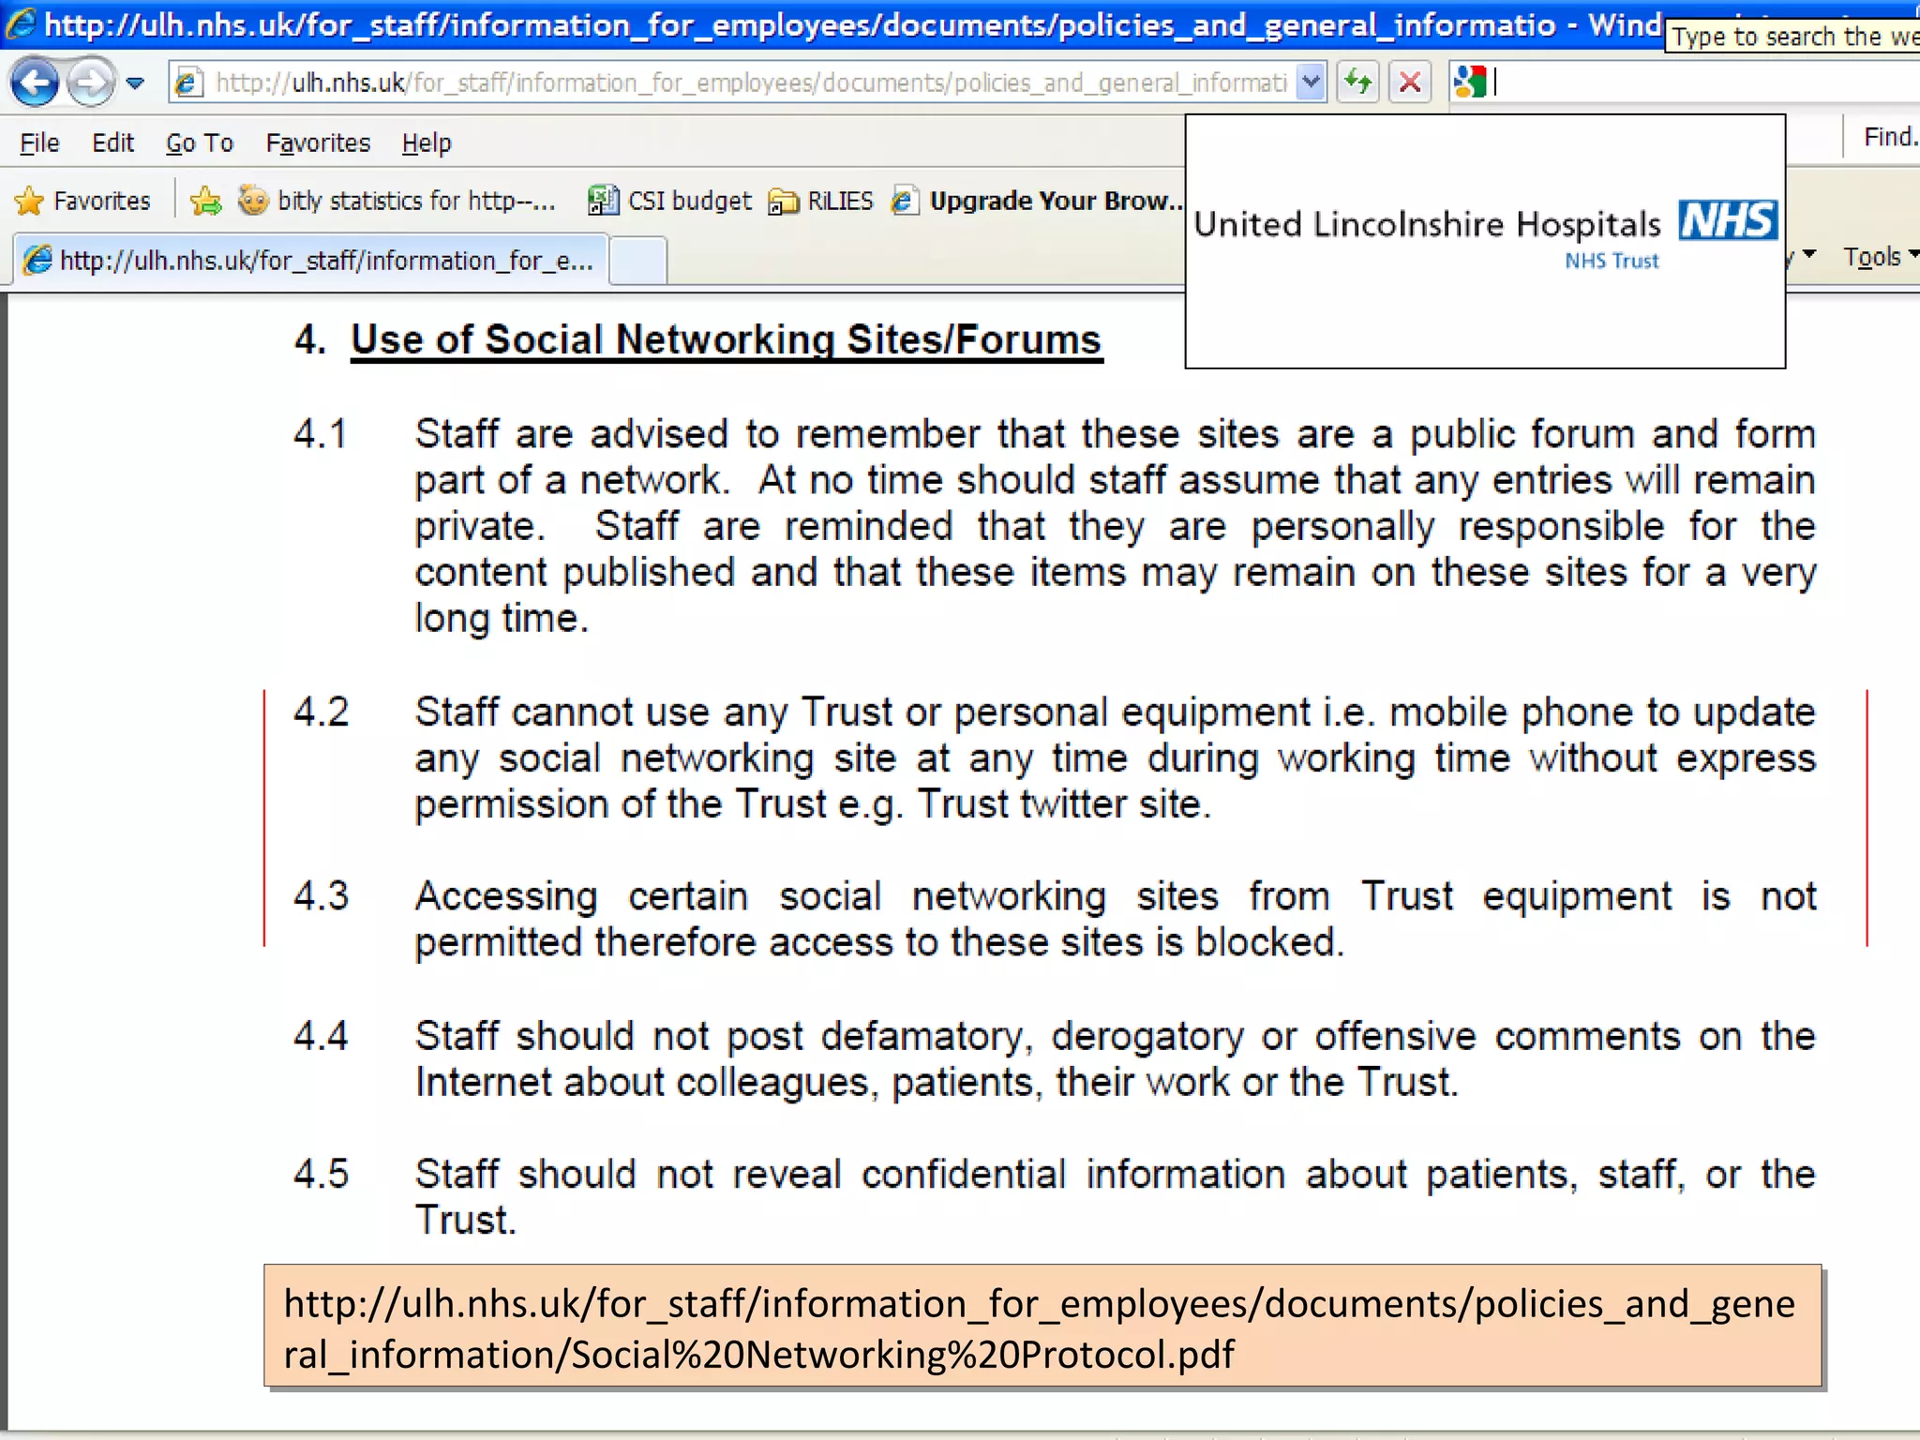1920x1440 pixels.
Task: Click the browser Back arrow button
Action: pyautogui.click(x=35, y=82)
